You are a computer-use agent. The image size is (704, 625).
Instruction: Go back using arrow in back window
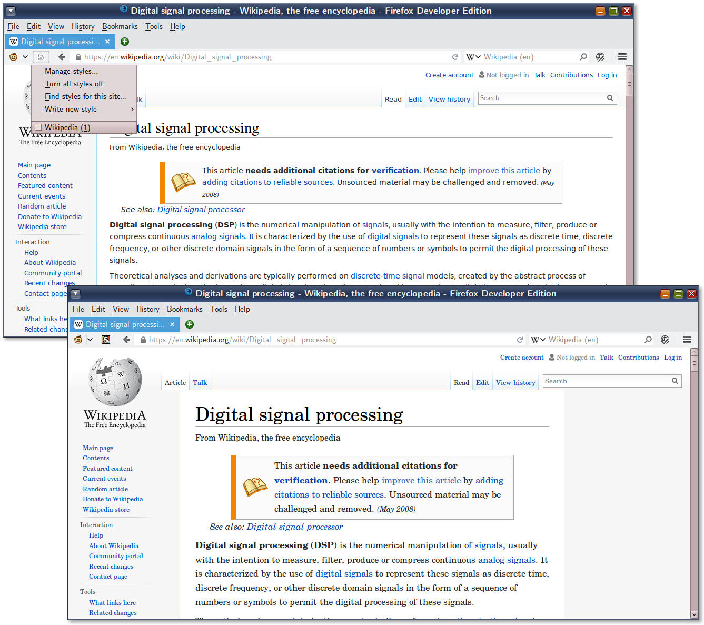[x=62, y=57]
